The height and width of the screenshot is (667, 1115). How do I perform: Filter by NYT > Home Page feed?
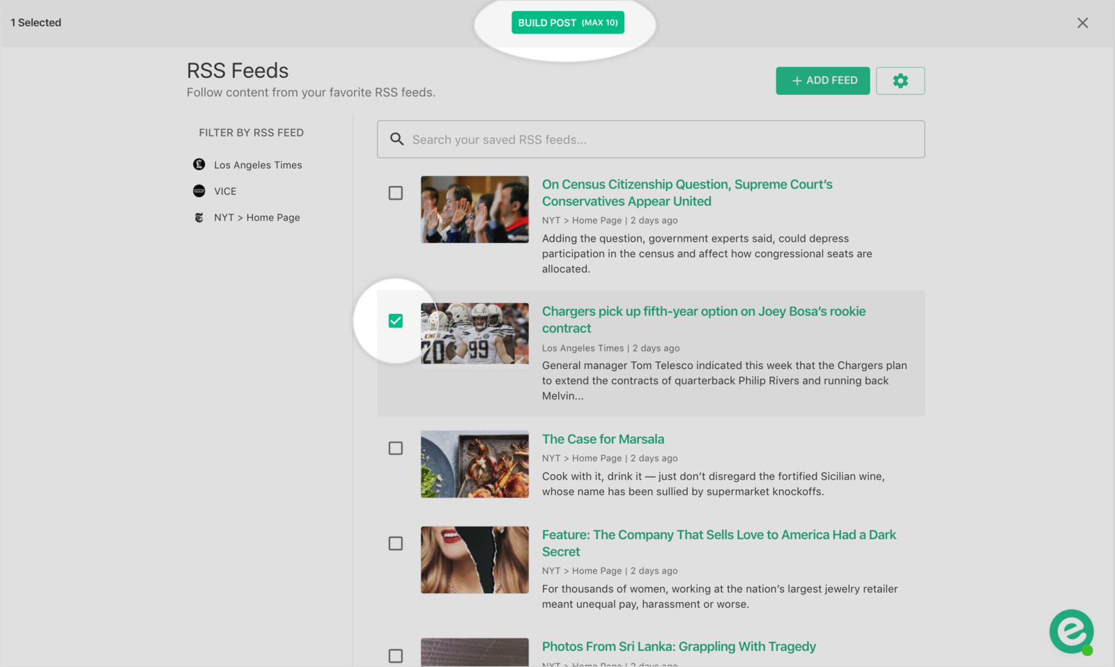click(x=256, y=217)
